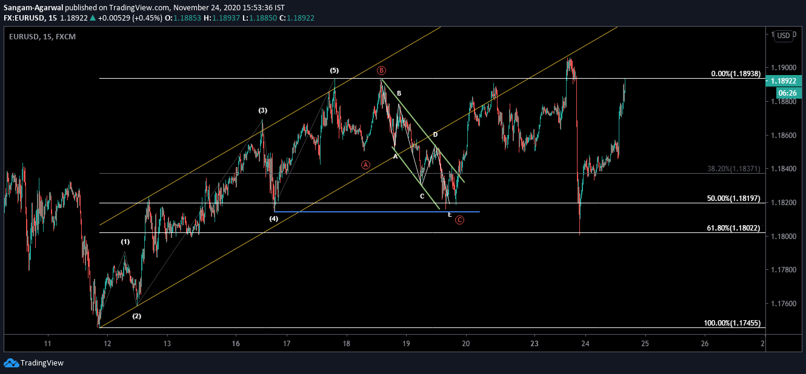Select the white triangle label D

point(435,134)
